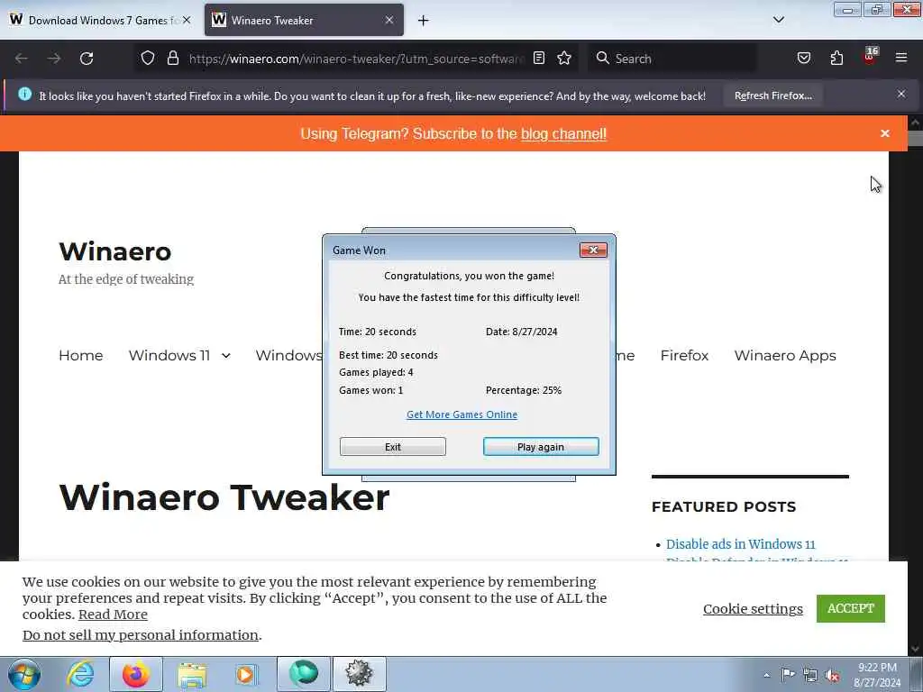Image resolution: width=923 pixels, height=692 pixels.
Task: Launch Internet Explorer from the taskbar
Action: [x=80, y=674]
